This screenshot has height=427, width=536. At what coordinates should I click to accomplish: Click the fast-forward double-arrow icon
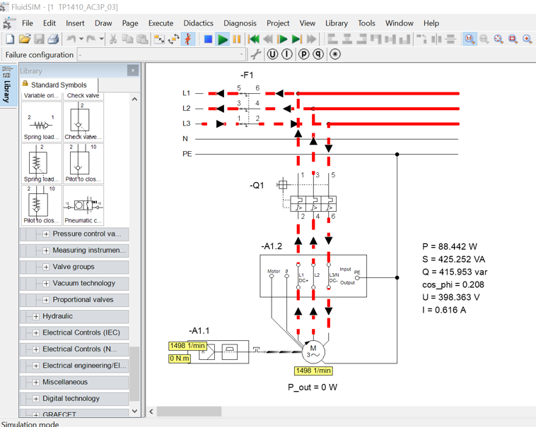coord(311,40)
